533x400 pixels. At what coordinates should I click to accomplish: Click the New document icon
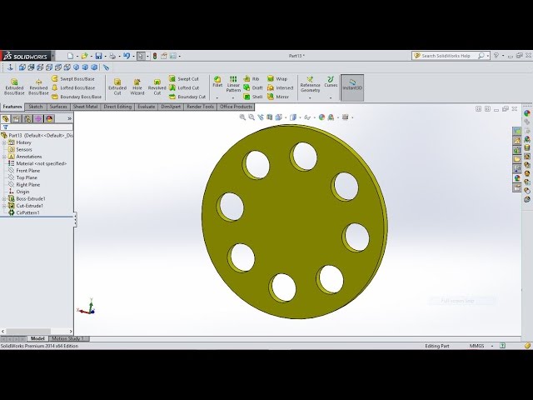click(x=70, y=56)
